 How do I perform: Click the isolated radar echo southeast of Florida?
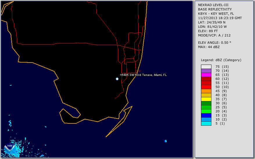165,141
